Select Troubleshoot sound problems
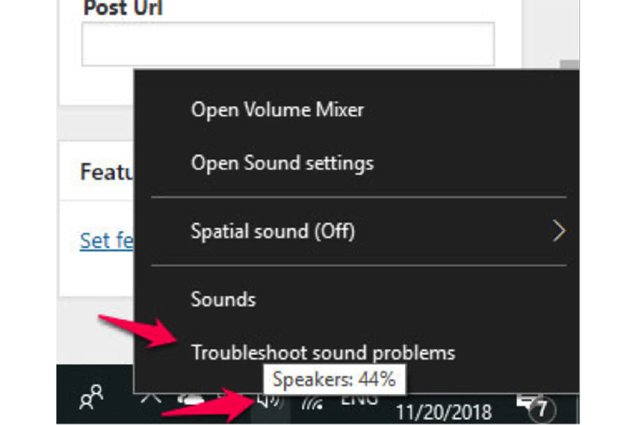This screenshot has width=637, height=425. (323, 353)
